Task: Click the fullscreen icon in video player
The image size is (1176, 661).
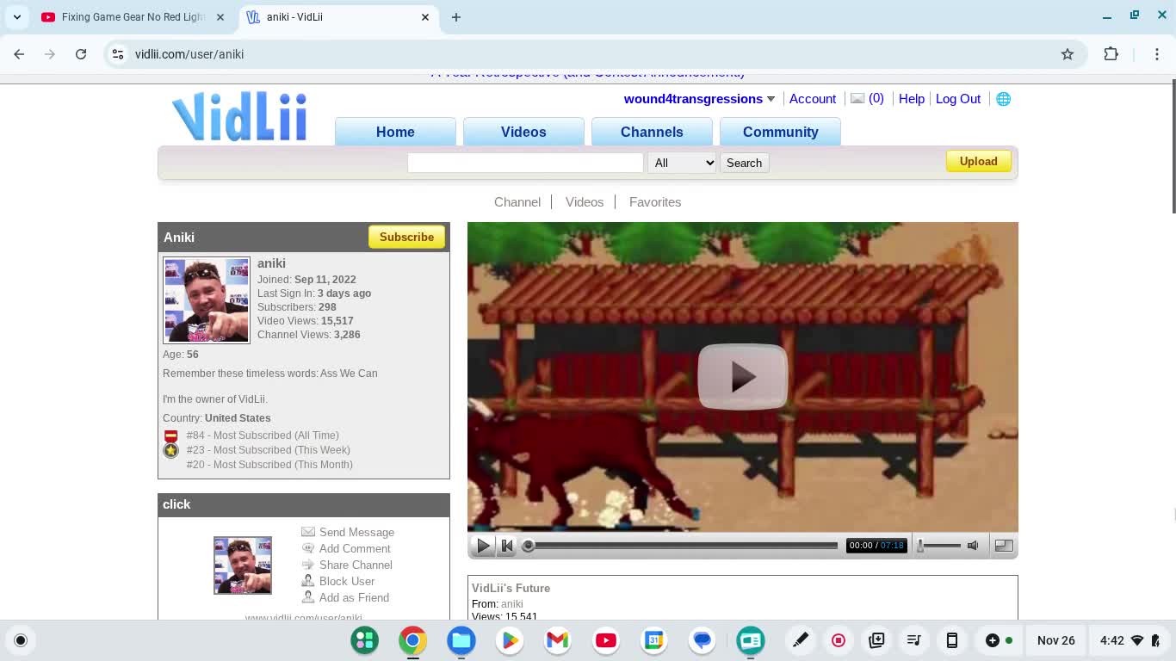Action: 1004,545
